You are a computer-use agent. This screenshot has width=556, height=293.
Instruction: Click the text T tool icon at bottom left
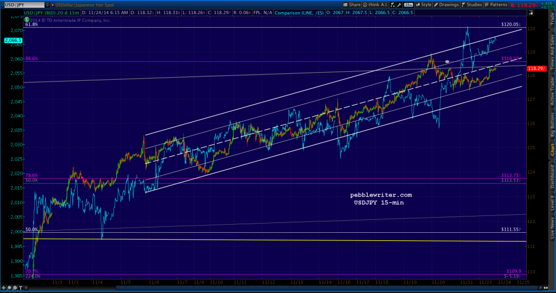click(x=21, y=288)
